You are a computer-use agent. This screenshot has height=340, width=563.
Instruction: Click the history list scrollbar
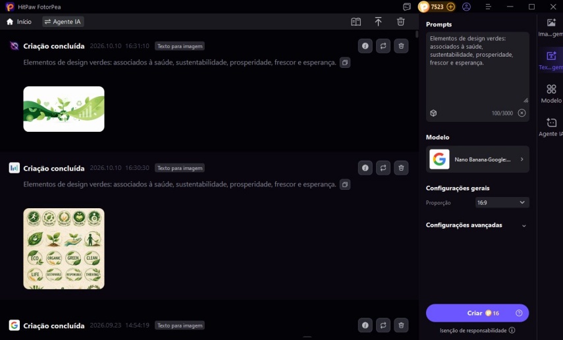[x=417, y=34]
